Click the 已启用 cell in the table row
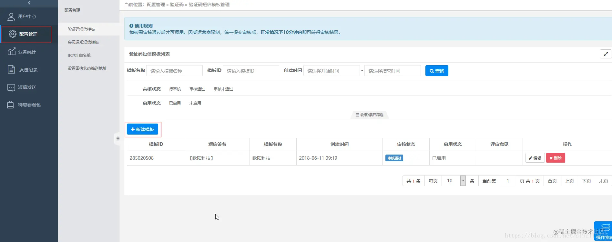The image size is (612, 242). click(453, 158)
